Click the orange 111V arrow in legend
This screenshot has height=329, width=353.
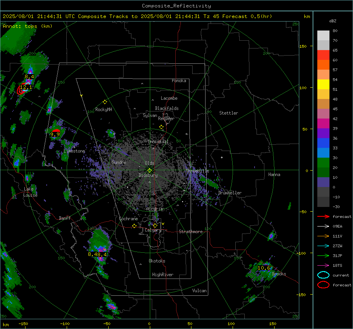pyautogui.click(x=323, y=236)
